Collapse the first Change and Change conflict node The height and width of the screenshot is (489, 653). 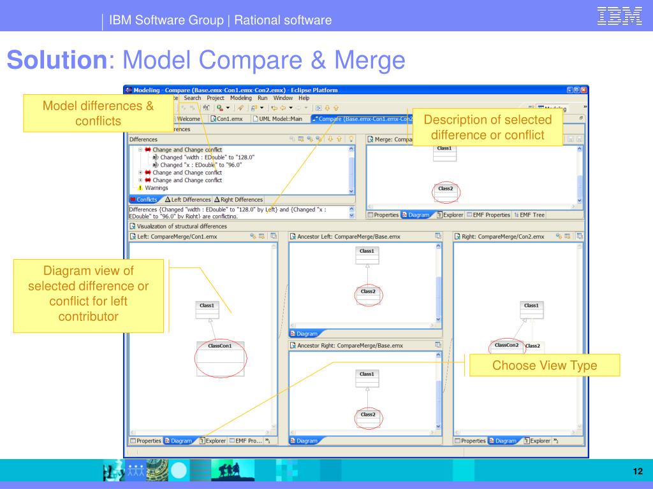pos(140,150)
